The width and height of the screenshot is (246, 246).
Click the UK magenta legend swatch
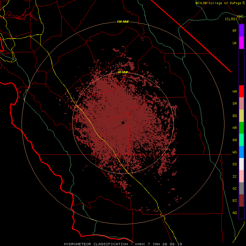click(241, 43)
